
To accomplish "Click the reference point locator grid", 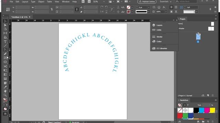I will click(x=8, y=10).
